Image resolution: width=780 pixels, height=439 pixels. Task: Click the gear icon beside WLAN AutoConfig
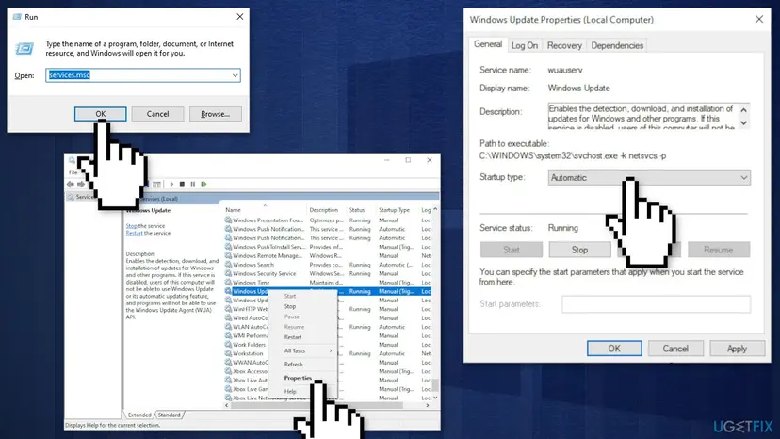[x=228, y=327]
